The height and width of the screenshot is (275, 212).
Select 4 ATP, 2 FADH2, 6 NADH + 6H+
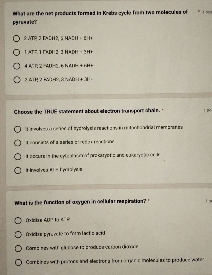pyautogui.click(x=17, y=66)
